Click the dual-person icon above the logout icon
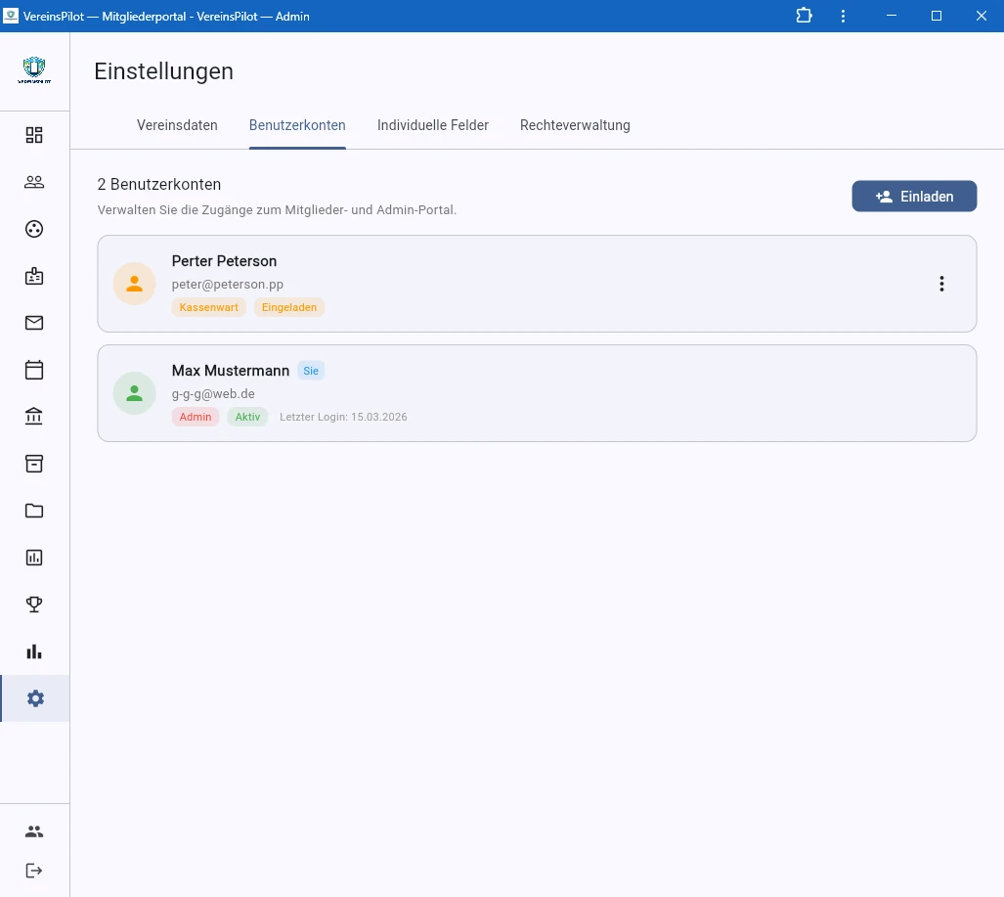The height and width of the screenshot is (897, 1004). (x=34, y=830)
